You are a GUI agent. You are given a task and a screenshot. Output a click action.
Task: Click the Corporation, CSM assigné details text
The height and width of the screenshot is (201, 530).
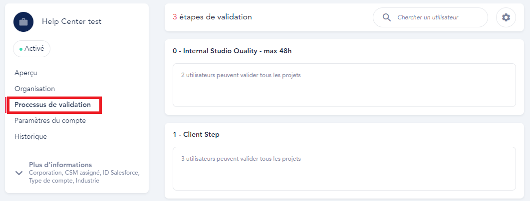84,177
